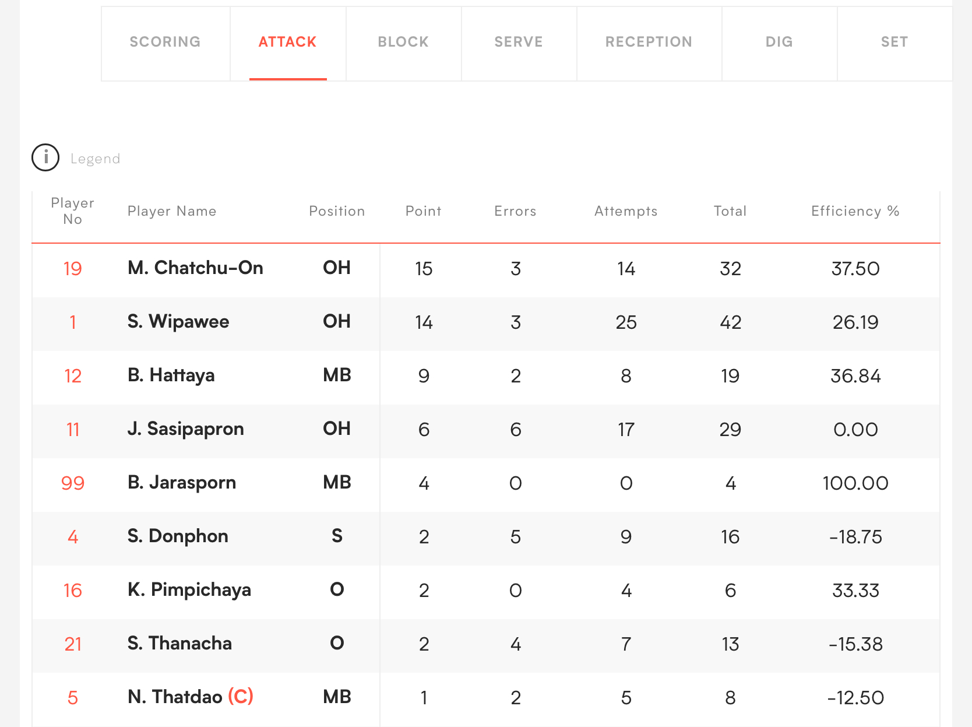Click the Attempts column header
The width and height of the screenshot is (972, 727).
pyautogui.click(x=626, y=211)
